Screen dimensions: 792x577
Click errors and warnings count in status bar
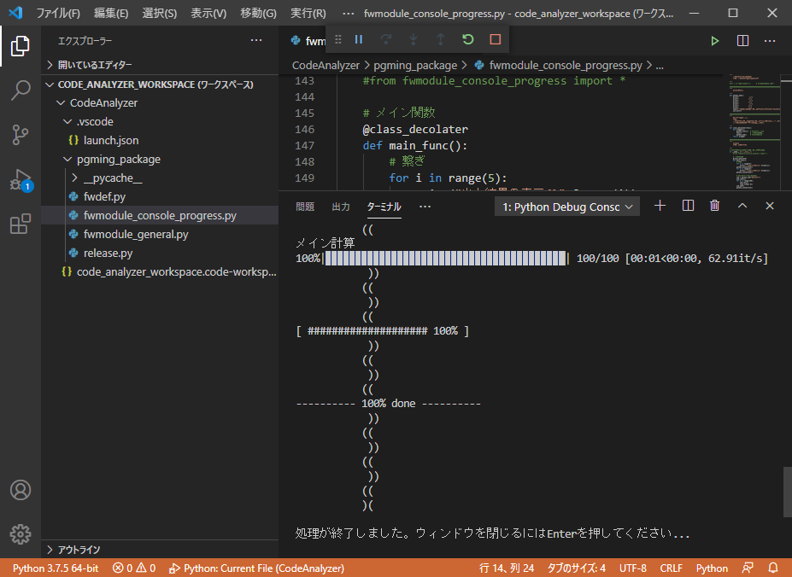point(134,568)
